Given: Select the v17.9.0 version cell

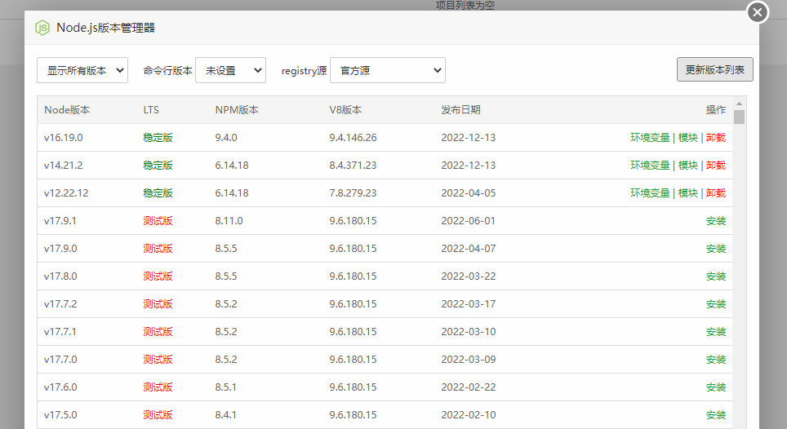Looking at the screenshot, I should tap(60, 248).
